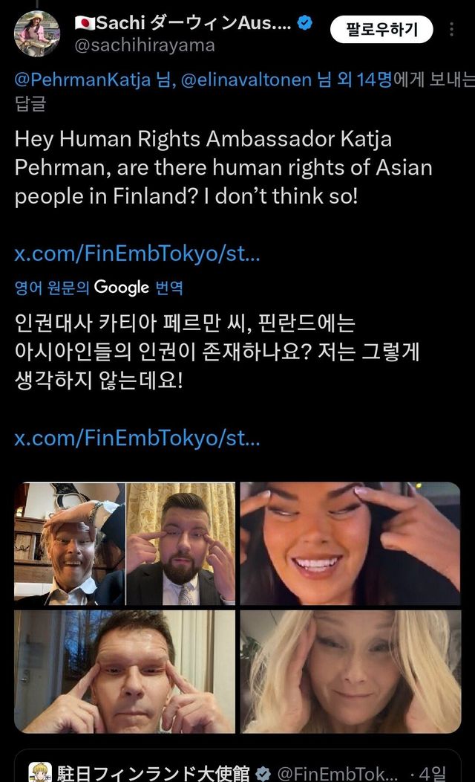Image resolution: width=475 pixels, height=782 pixels.
Task: Click the 駐日フィンランド大使館 quoted account name
Action: pyautogui.click(x=154, y=773)
